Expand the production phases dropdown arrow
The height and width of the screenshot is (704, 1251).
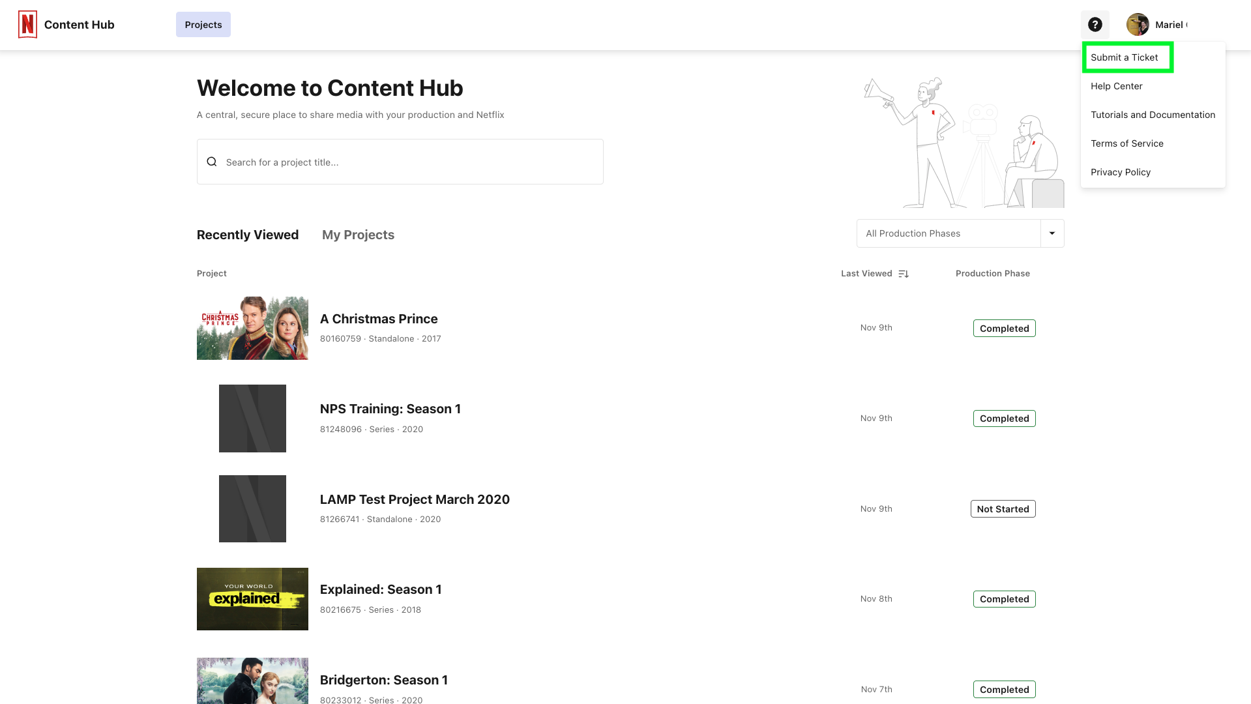point(1052,233)
